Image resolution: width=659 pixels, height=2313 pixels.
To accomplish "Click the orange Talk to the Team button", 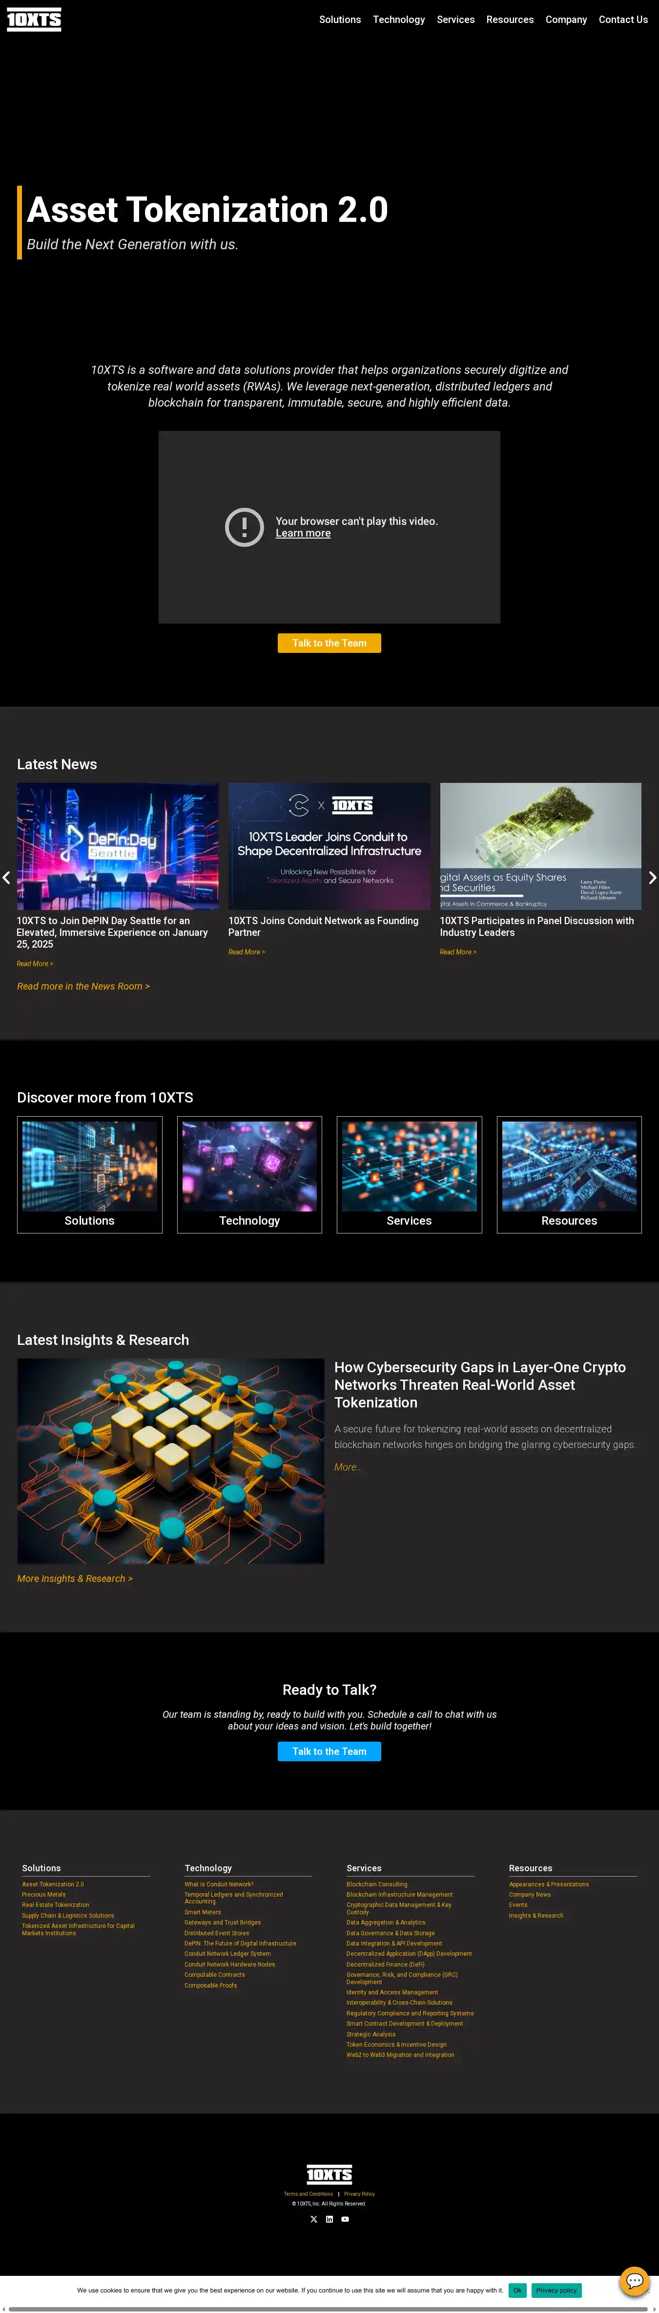I will point(329,643).
